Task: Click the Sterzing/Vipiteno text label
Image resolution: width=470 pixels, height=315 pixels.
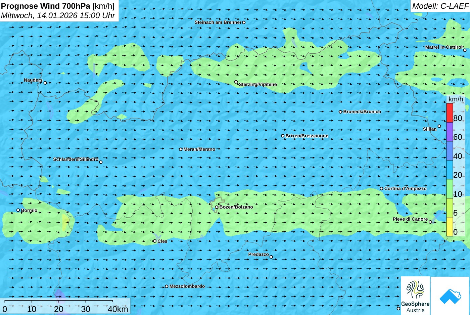Action: [x=258, y=85]
